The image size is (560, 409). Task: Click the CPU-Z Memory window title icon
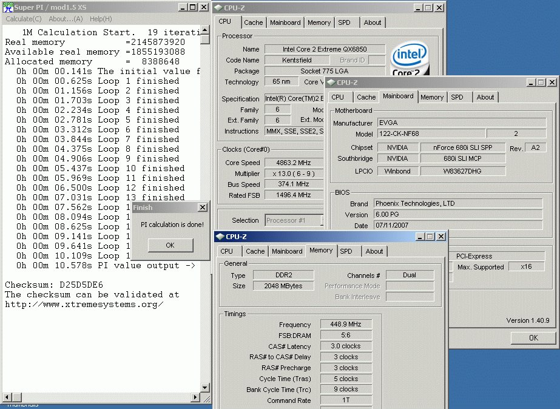220,237
